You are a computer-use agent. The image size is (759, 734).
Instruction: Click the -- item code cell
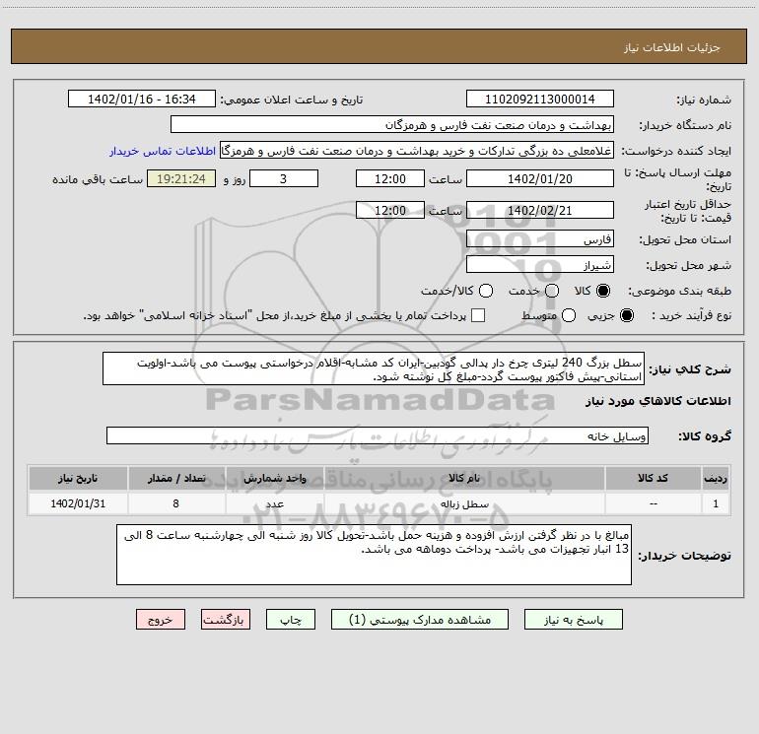(x=653, y=503)
